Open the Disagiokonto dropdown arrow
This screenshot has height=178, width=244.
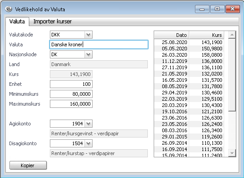point(89,143)
